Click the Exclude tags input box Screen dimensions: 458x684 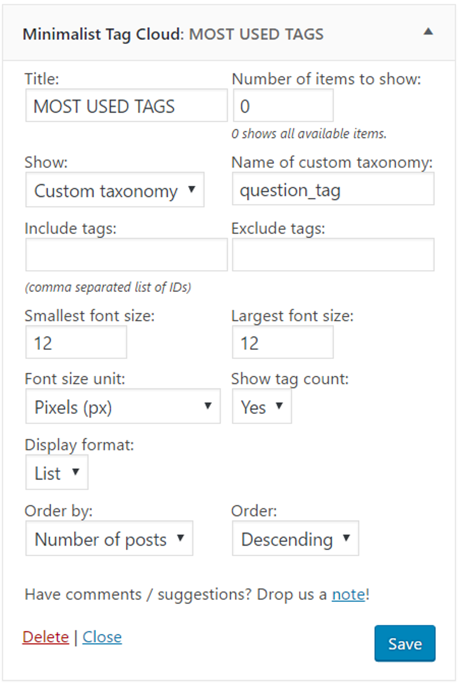pos(333,255)
